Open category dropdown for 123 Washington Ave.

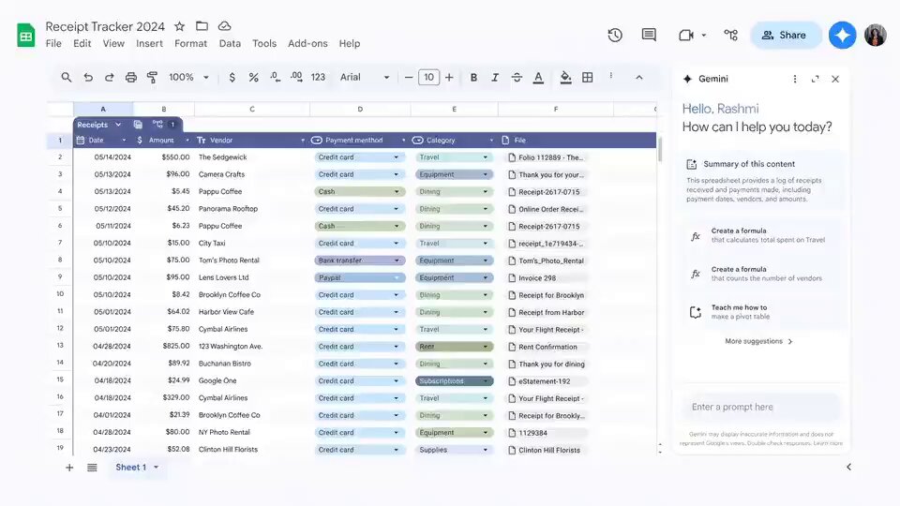(485, 347)
